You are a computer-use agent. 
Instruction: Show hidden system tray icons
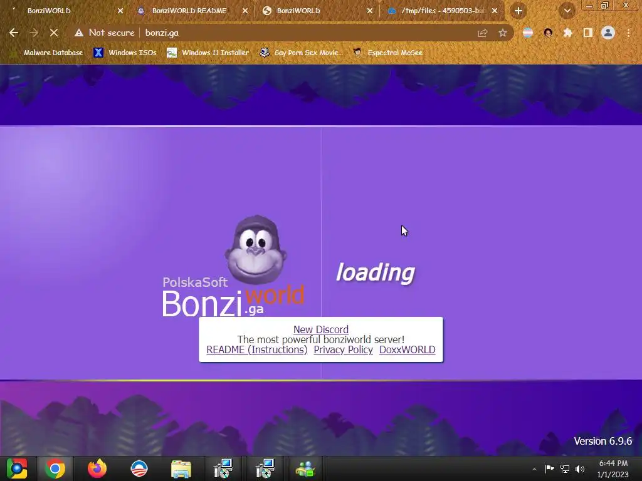(x=534, y=469)
